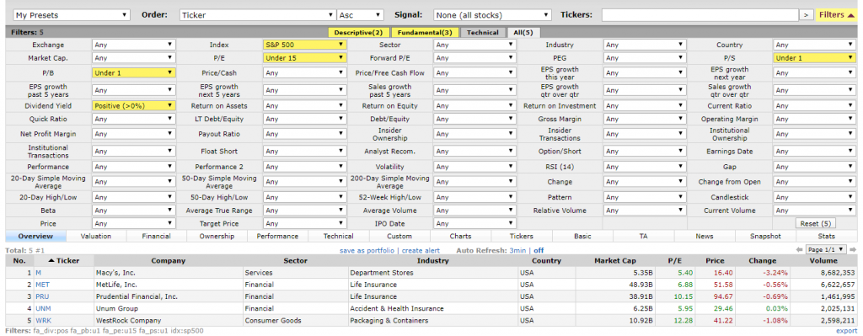Open the RSI (14) filter dropdown
Screen dimensions: 863x336
(x=645, y=167)
